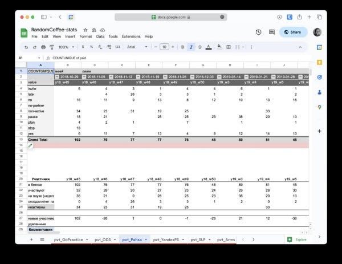This screenshot has height=264, width=342.
Task: Open the Arial font dropdown
Action: coord(137,47)
